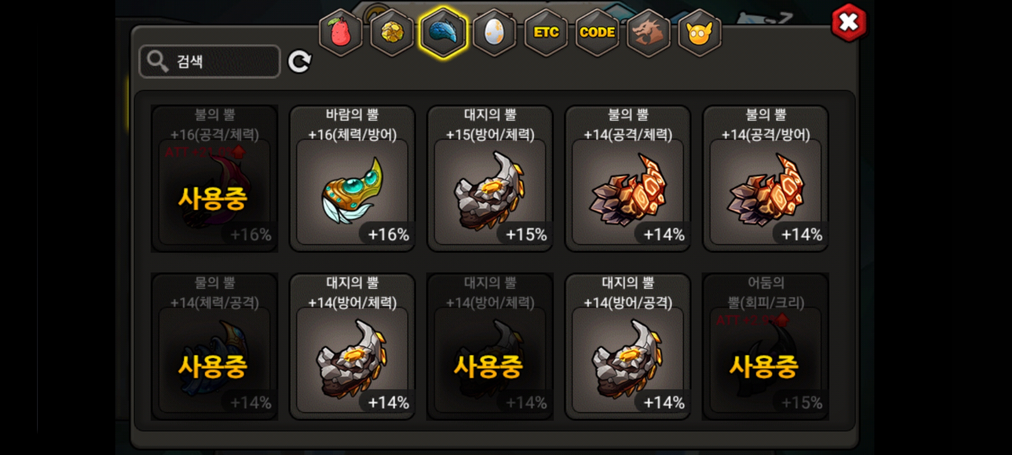The height and width of the screenshot is (455, 1012).
Task: Select the 불의 뿔 +14(공격/체력) item
Action: pyautogui.click(x=628, y=179)
